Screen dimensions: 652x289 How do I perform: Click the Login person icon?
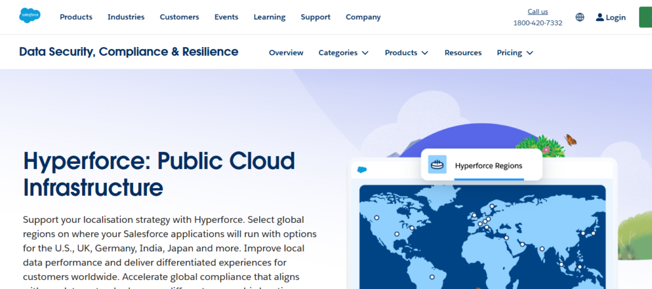tap(600, 17)
